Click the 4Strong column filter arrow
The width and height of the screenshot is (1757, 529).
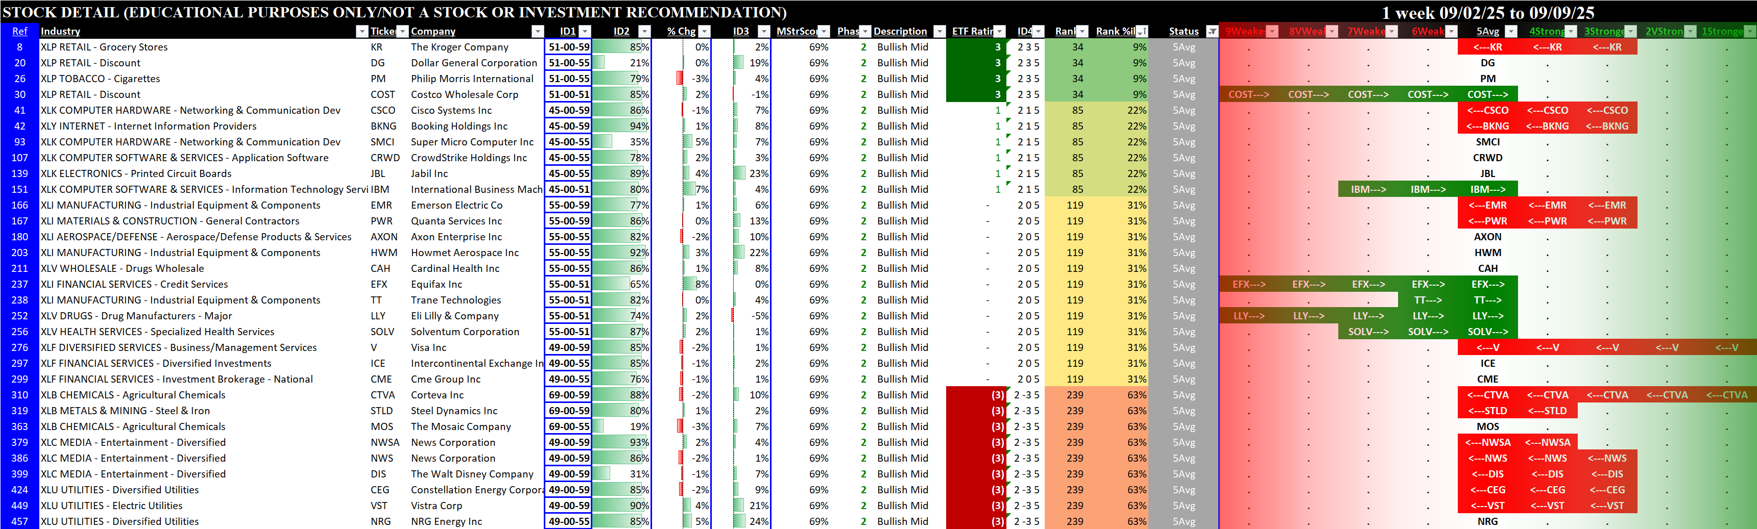(x=1571, y=31)
